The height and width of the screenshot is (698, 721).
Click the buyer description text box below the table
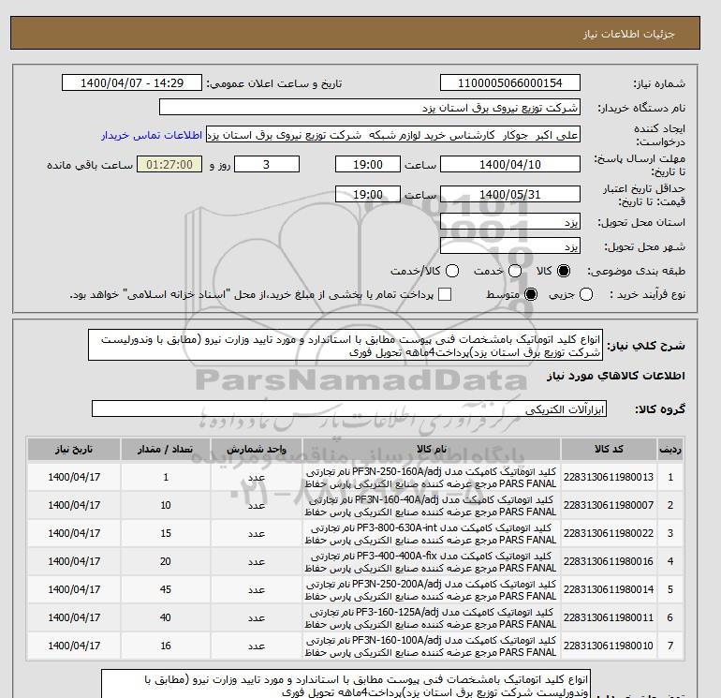[x=346, y=684]
